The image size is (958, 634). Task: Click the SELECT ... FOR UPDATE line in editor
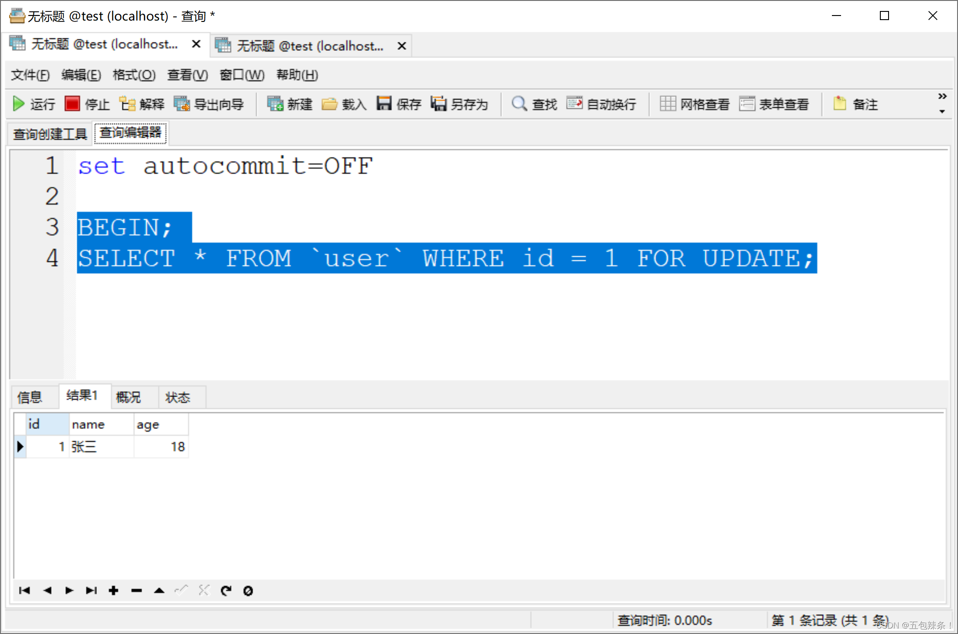pyautogui.click(x=446, y=258)
